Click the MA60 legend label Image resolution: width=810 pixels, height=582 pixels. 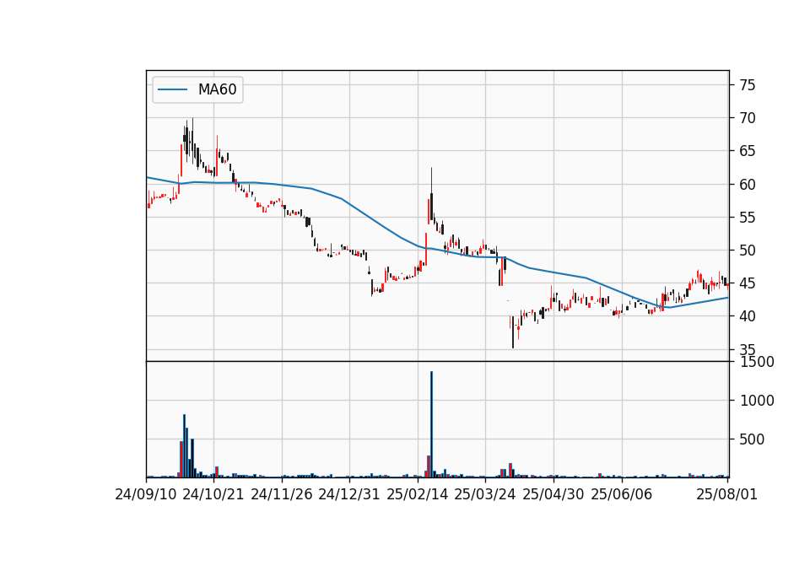coord(217,89)
